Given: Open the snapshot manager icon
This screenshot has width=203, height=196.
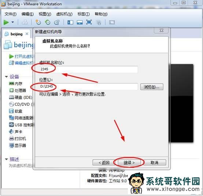Looking at the screenshot, I should coord(57,22).
